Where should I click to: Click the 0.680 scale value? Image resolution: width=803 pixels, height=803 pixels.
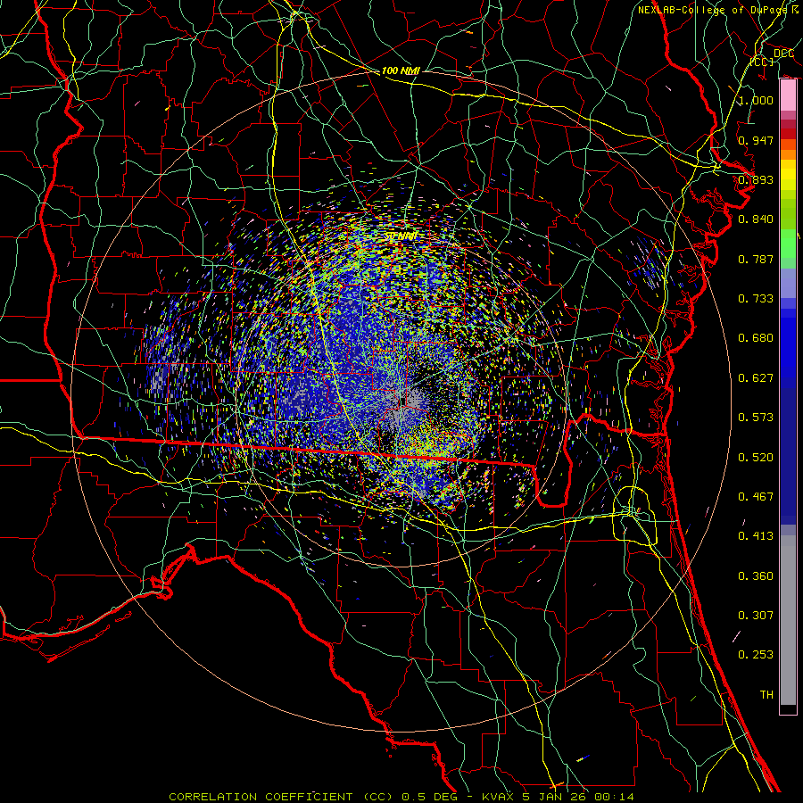click(x=756, y=338)
